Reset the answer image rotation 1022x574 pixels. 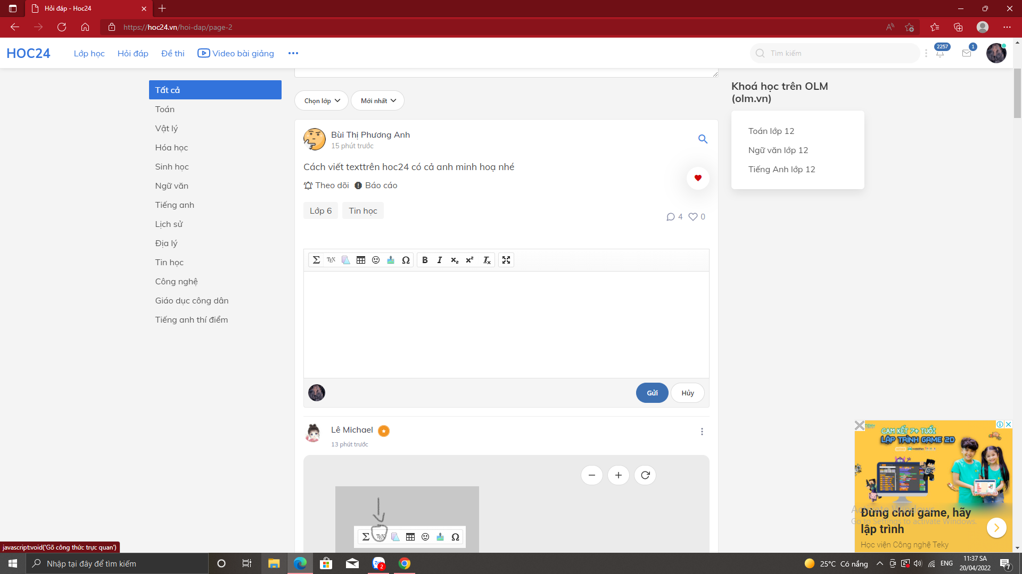pyautogui.click(x=645, y=475)
